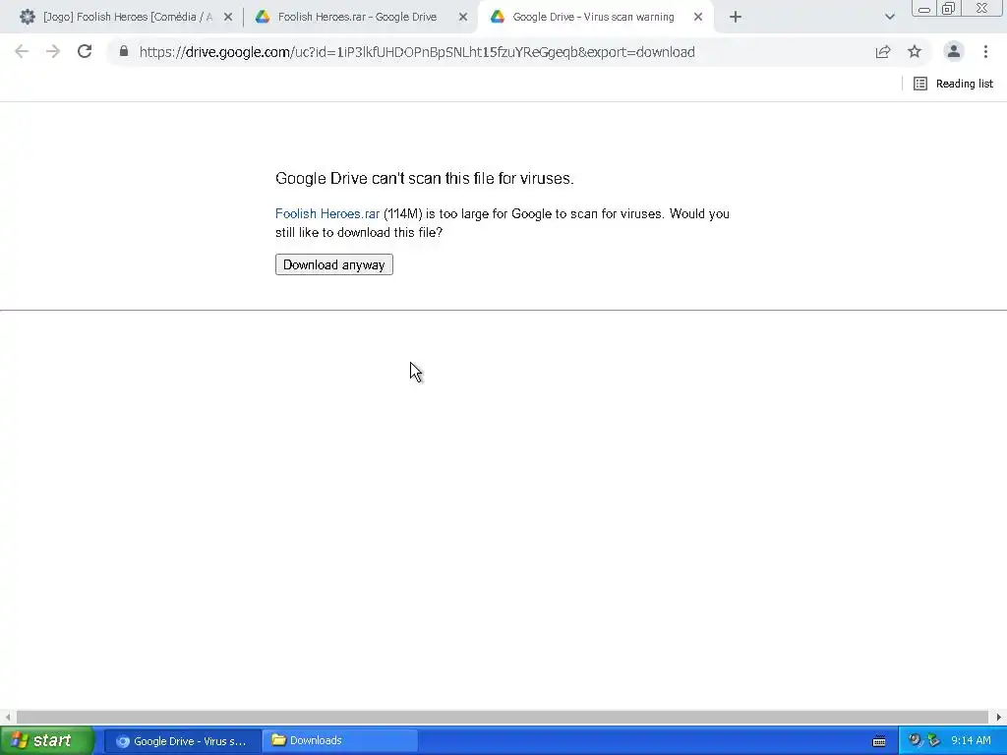Bookmark this tab with star icon
Screen dimensions: 1007x755
point(915,51)
